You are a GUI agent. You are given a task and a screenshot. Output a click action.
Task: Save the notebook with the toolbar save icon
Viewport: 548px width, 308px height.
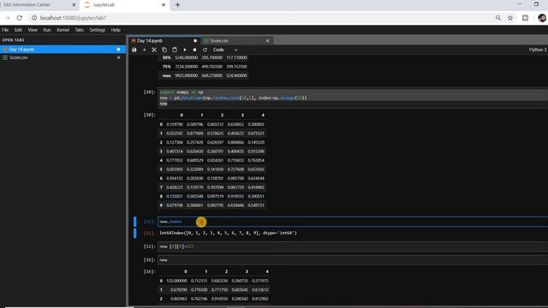point(134,50)
